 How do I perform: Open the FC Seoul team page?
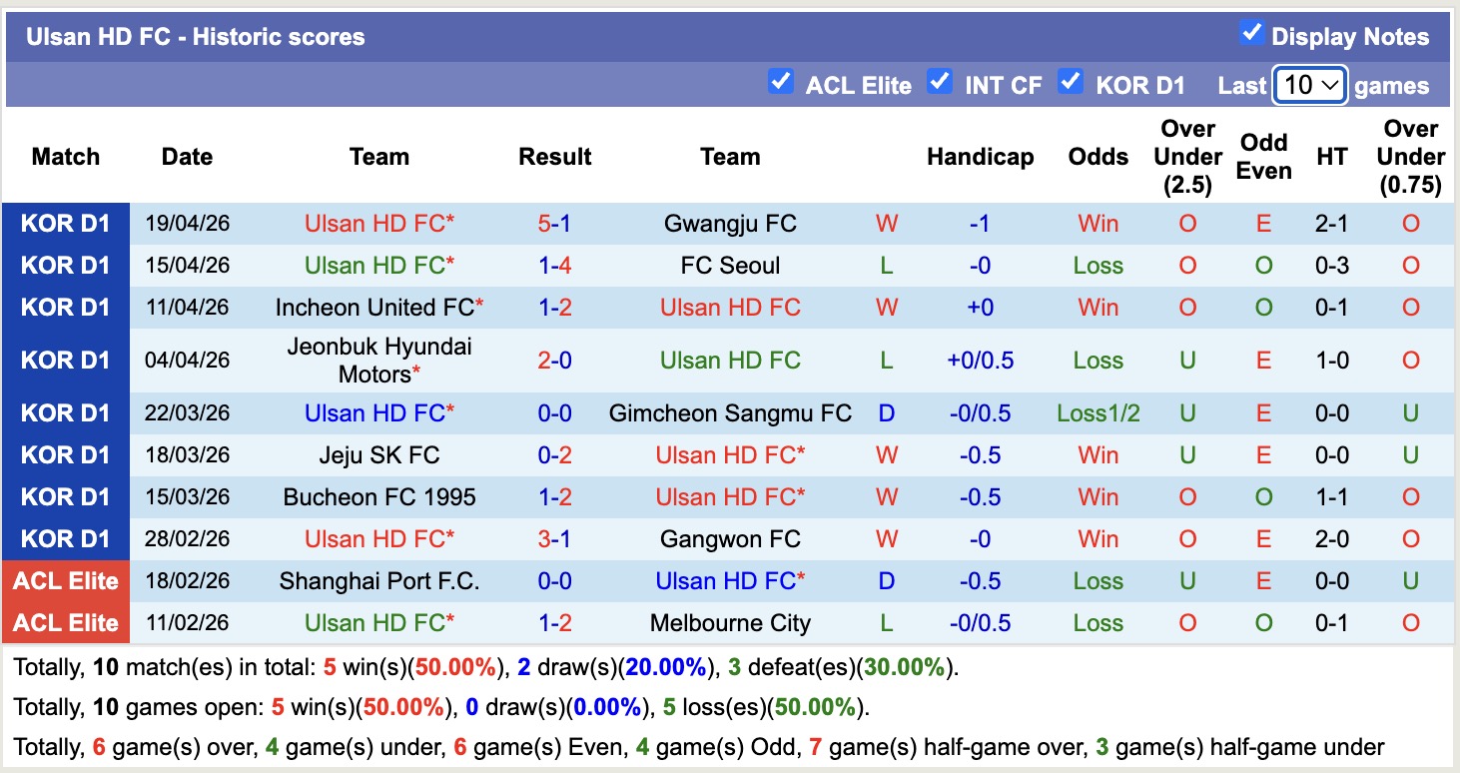coord(730,265)
